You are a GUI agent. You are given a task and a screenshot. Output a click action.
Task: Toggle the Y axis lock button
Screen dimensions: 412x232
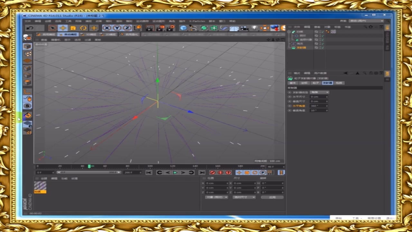tap(117, 28)
